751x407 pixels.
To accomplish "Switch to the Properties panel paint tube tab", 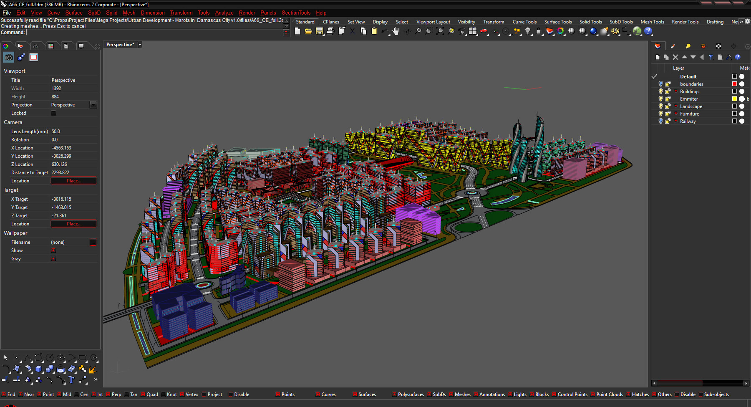I will click(673, 46).
